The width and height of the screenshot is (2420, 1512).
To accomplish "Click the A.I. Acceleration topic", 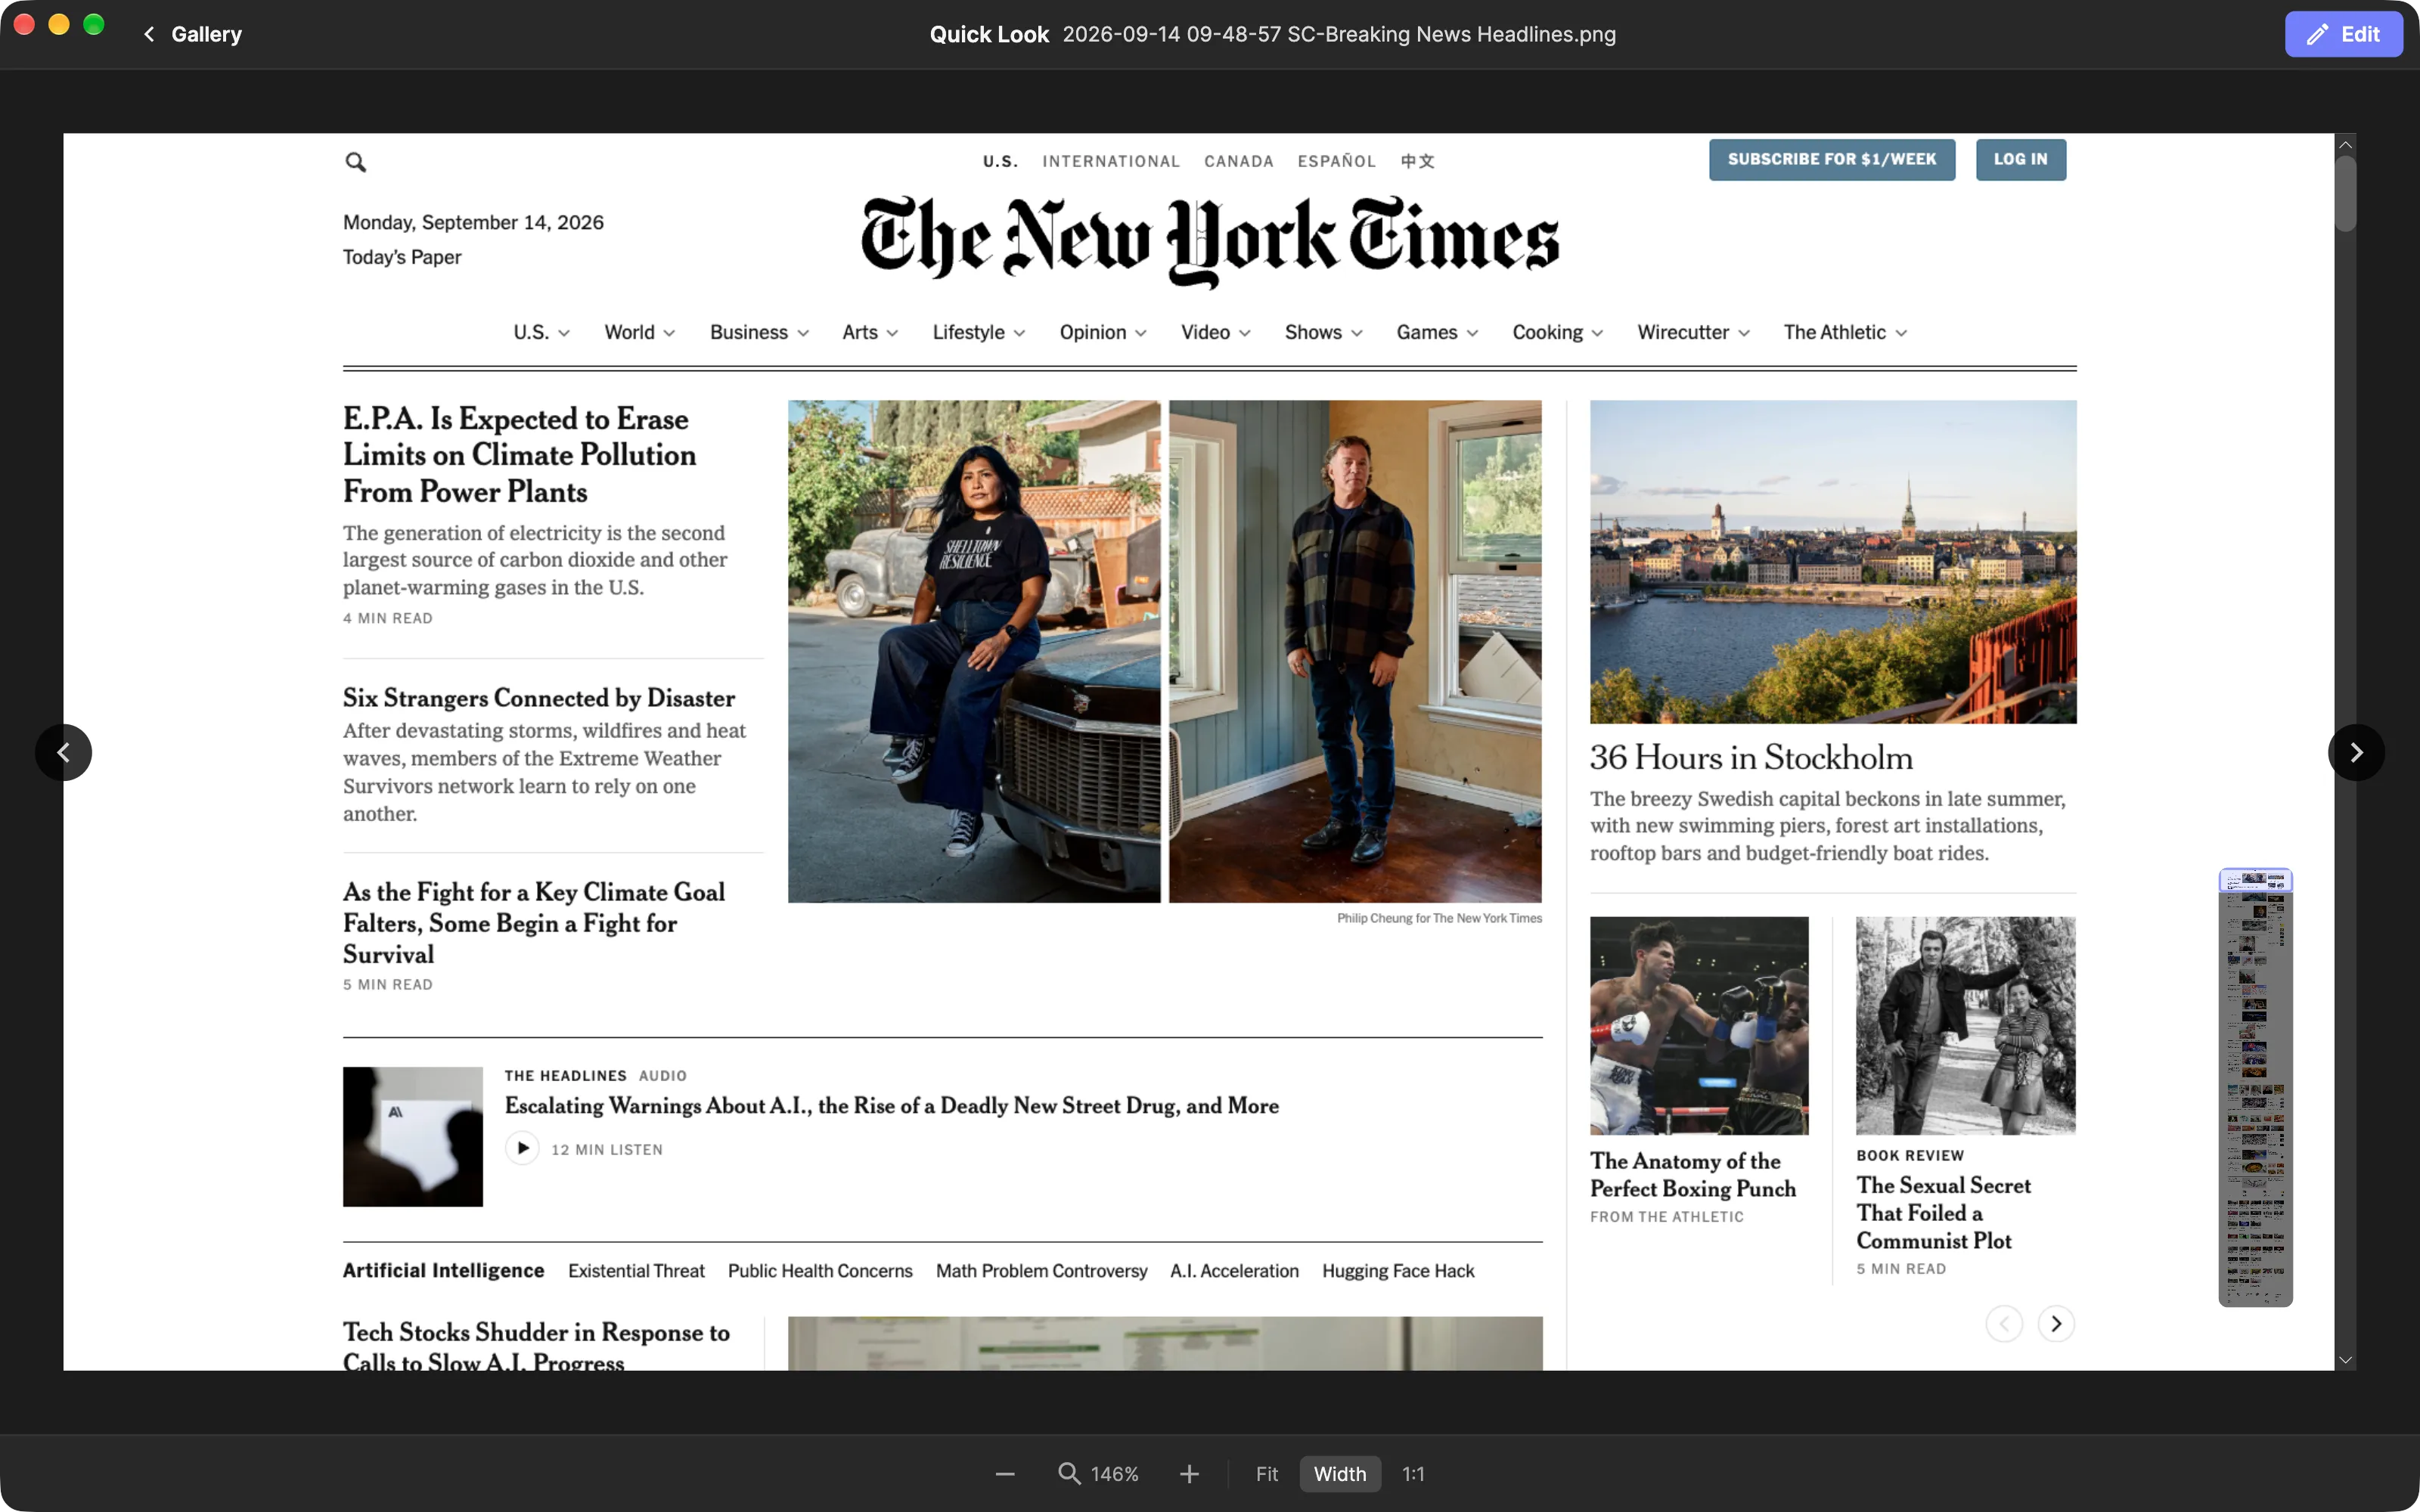I will [x=1234, y=1270].
